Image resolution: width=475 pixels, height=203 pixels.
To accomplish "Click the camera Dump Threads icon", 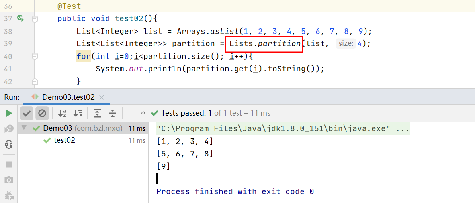I will point(9,180).
